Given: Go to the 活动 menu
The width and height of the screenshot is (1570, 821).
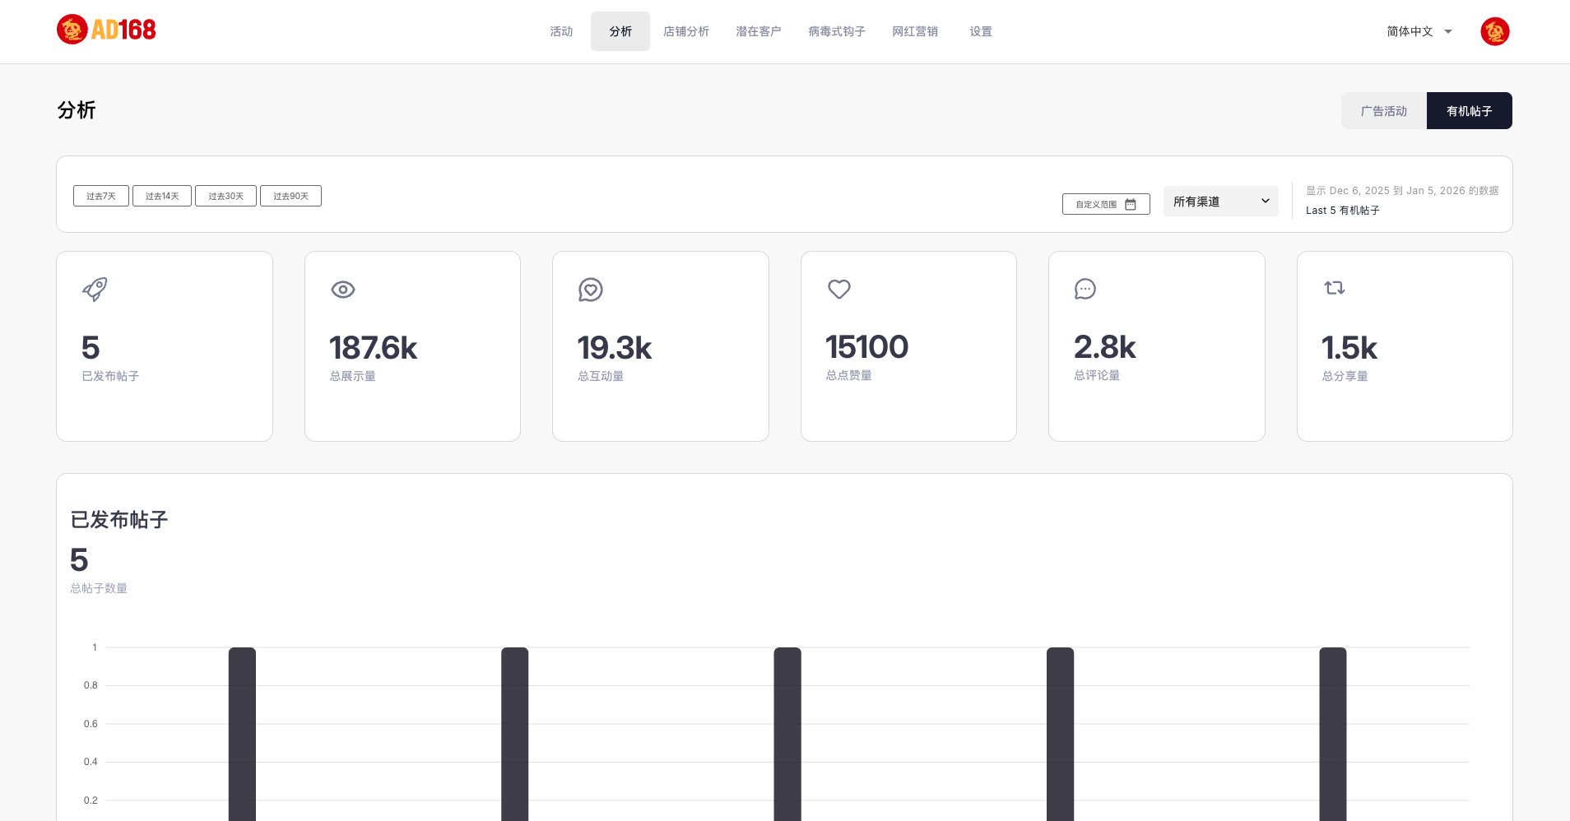Looking at the screenshot, I should tap(561, 31).
